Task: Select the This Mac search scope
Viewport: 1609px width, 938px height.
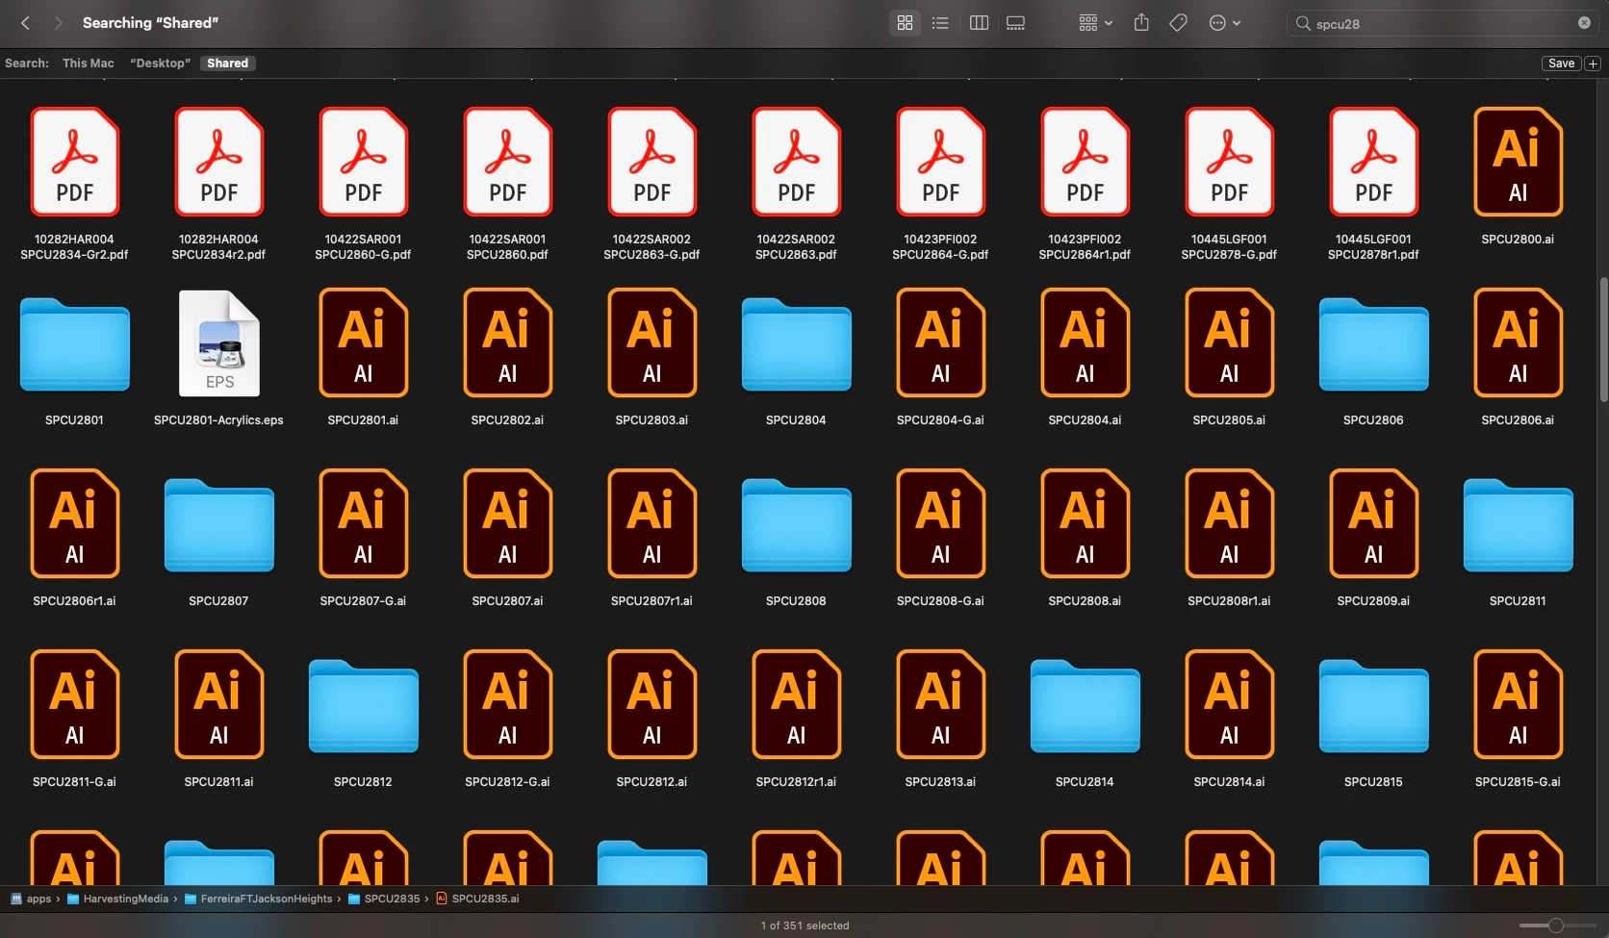Action: click(89, 63)
